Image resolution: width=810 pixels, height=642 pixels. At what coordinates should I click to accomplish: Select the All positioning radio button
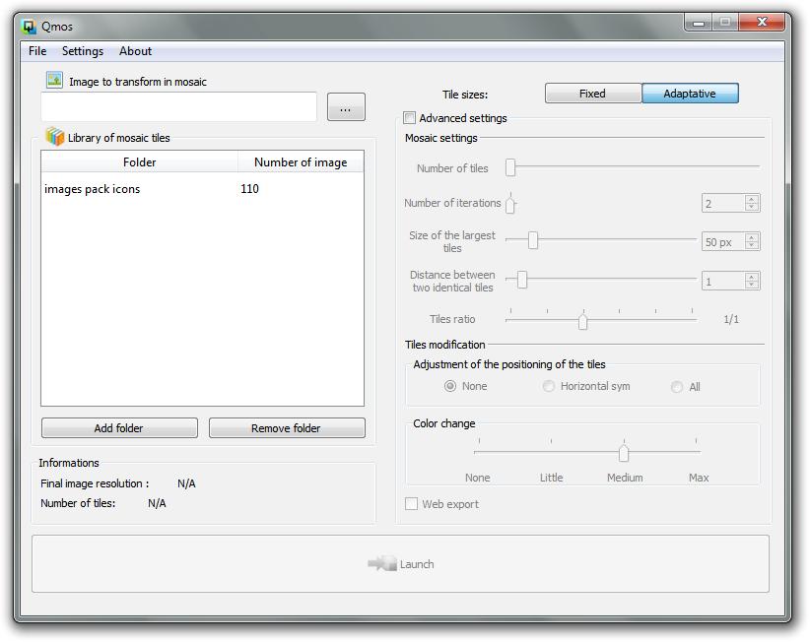coord(677,387)
